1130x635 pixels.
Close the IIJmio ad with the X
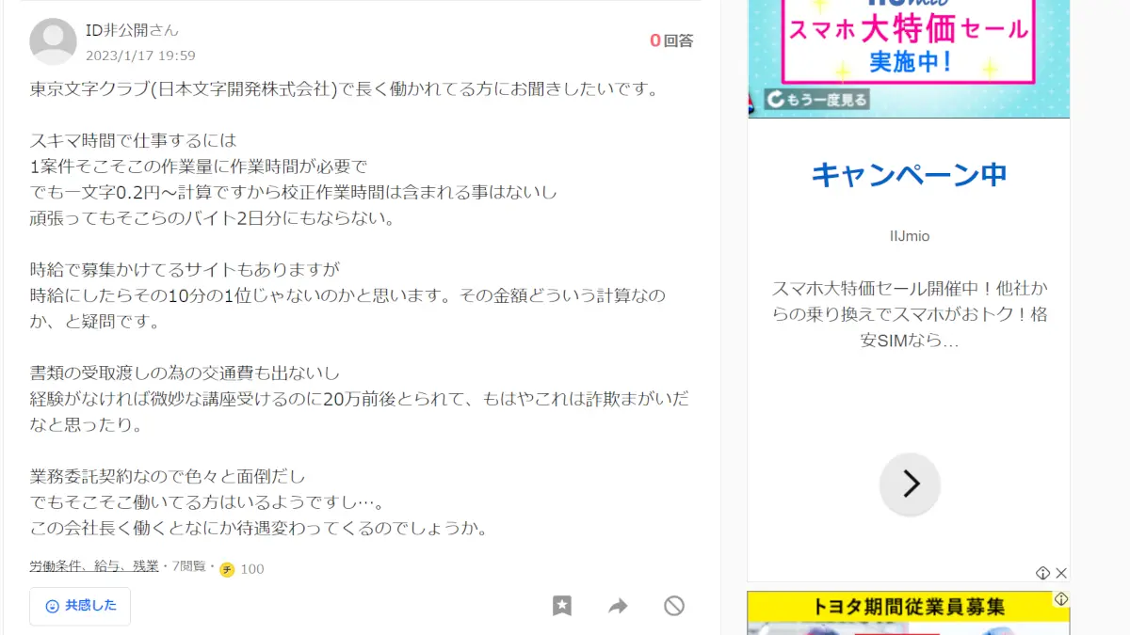click(1060, 573)
